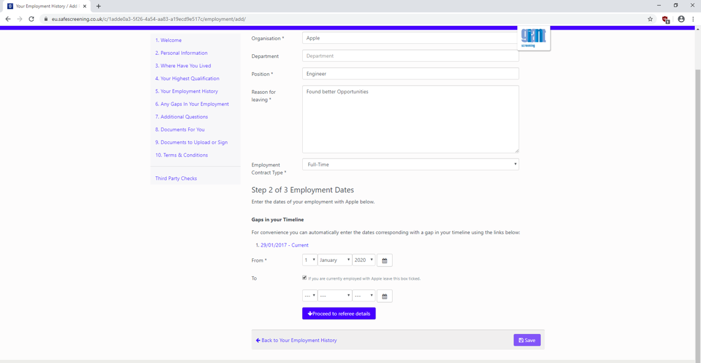The height and width of the screenshot is (363, 701).
Task: Open the Chrome profile icon
Action: (681, 19)
